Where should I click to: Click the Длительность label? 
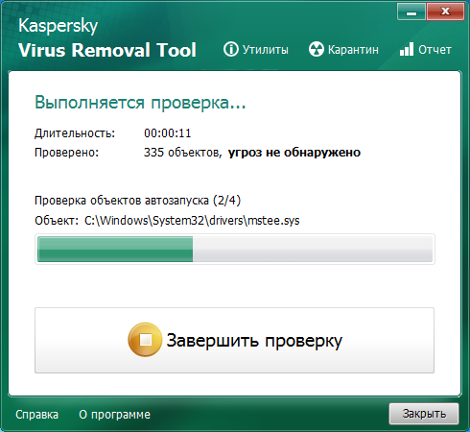coord(75,133)
